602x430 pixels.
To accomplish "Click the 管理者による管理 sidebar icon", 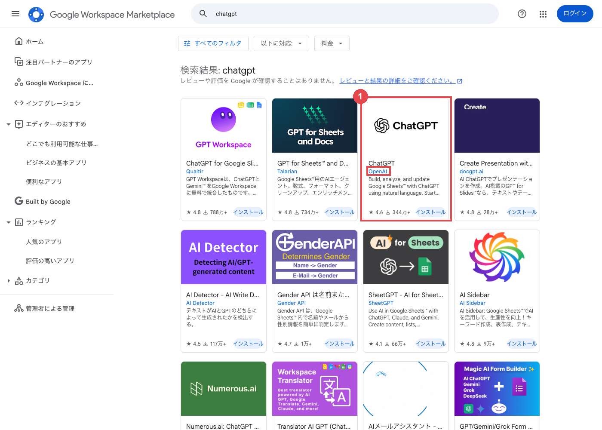I will pyautogui.click(x=19, y=308).
